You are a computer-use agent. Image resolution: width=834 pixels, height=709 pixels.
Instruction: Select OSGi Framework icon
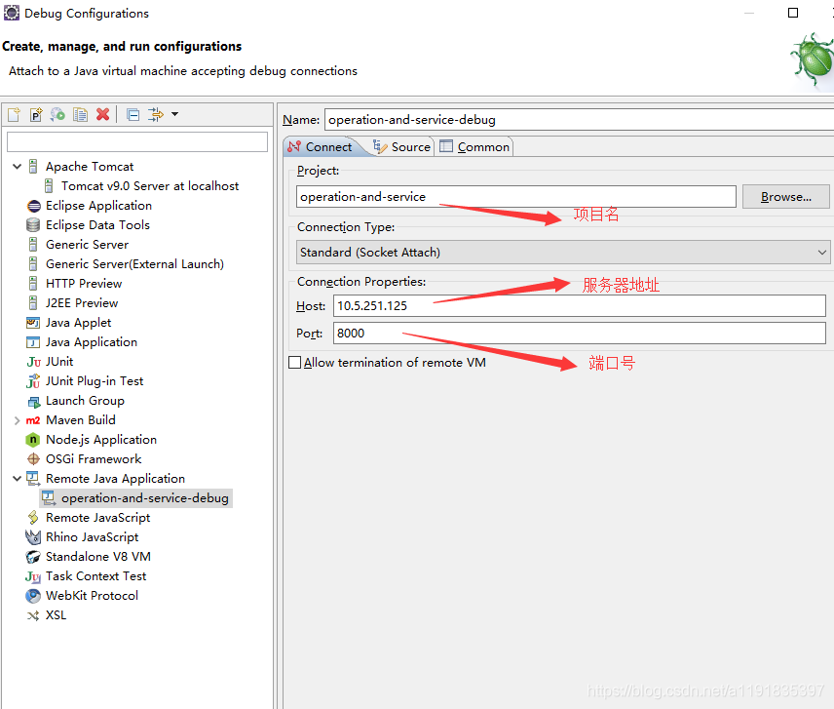tap(33, 458)
